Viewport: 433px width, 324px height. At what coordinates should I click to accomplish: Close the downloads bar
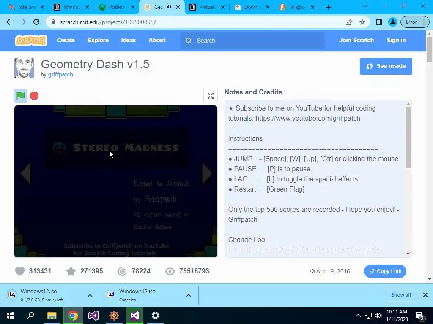tap(425, 295)
